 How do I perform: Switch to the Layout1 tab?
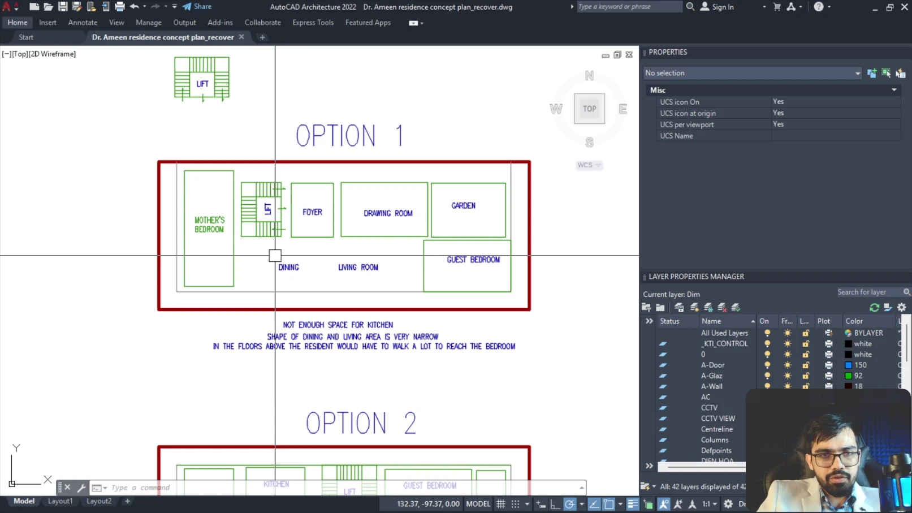pyautogui.click(x=60, y=501)
